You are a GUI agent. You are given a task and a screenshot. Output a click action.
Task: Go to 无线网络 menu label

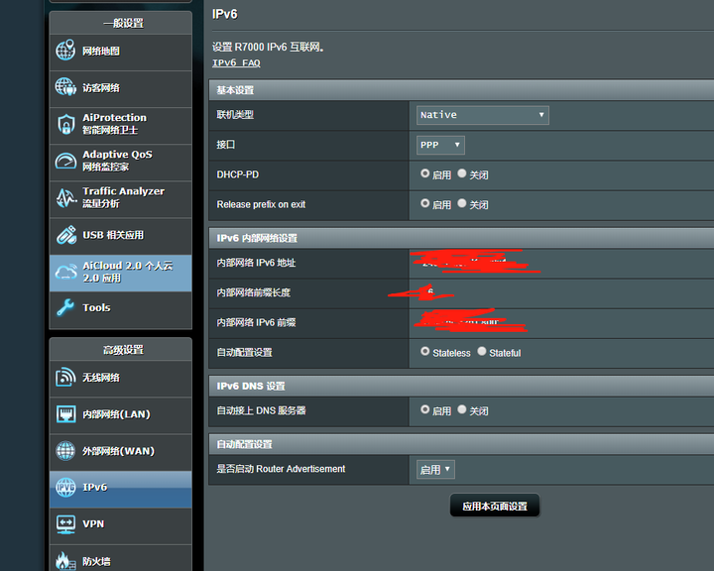101,378
